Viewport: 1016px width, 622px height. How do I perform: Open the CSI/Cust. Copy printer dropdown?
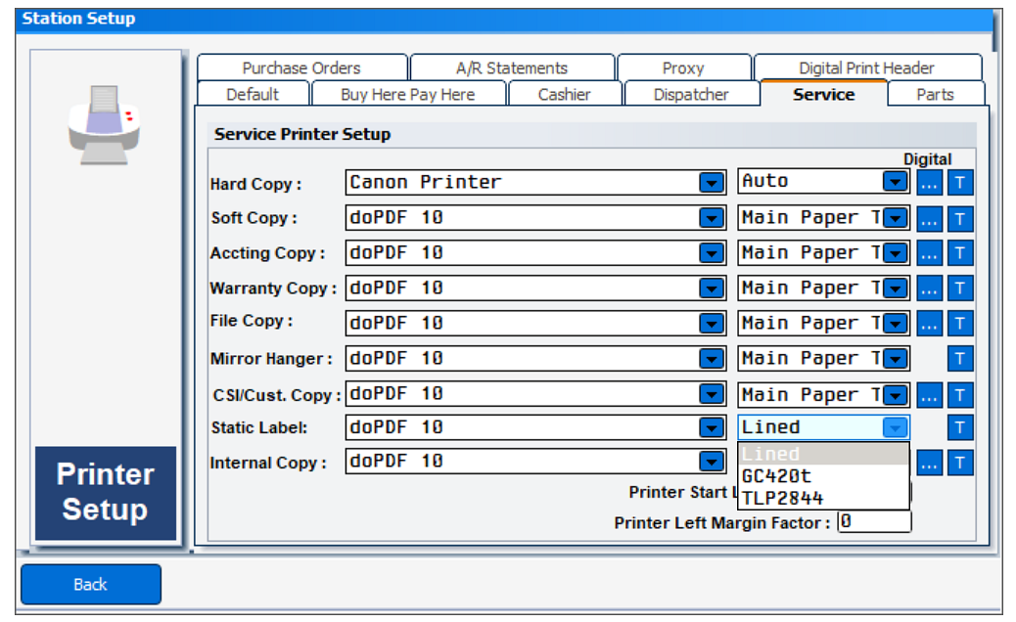tap(712, 394)
